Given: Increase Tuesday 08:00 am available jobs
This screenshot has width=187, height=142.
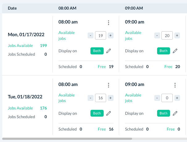Looking at the screenshot, I should (110, 98).
